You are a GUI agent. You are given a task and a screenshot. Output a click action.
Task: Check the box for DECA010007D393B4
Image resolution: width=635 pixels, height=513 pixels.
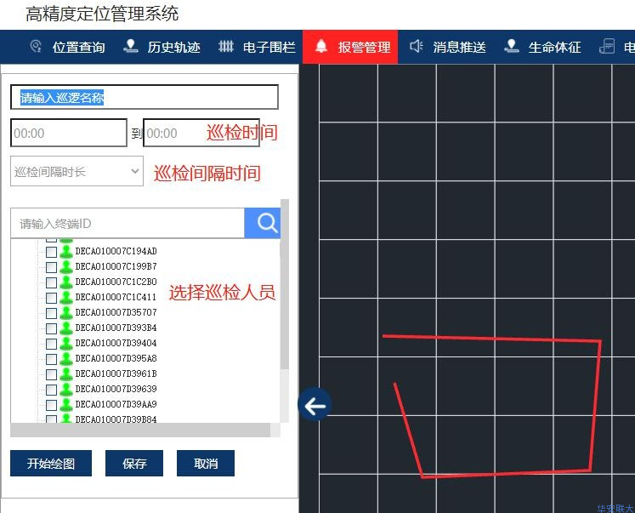pyautogui.click(x=52, y=328)
